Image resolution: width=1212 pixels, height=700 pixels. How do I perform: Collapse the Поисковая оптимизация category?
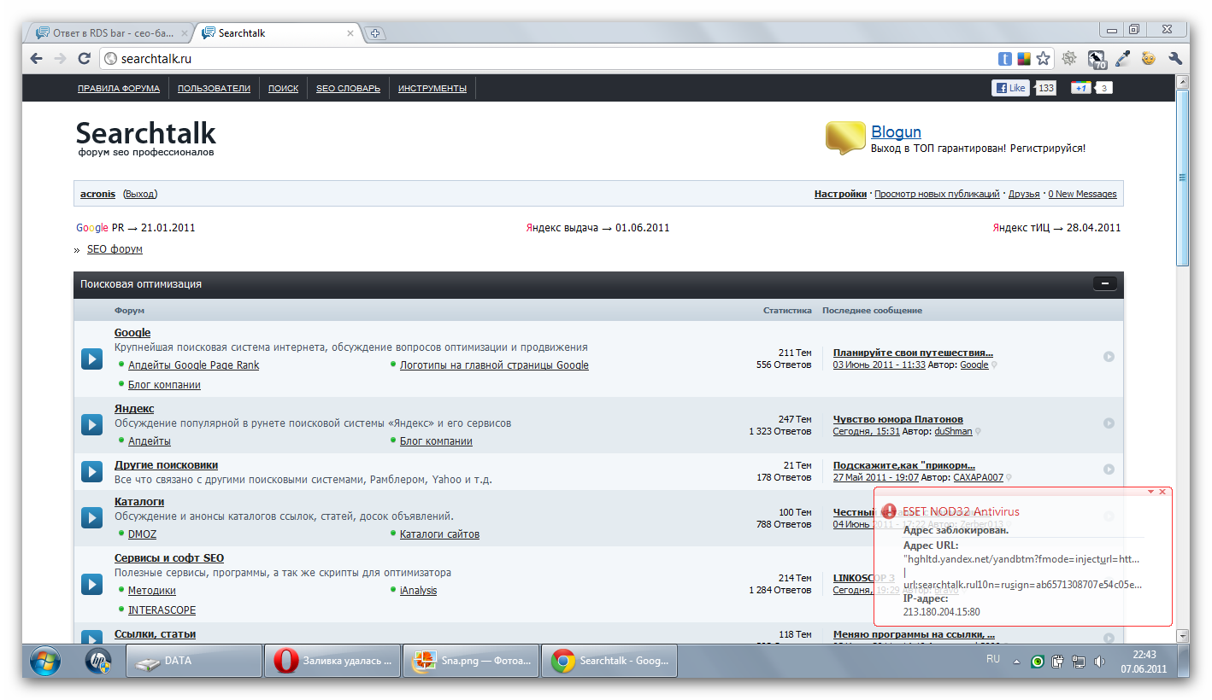[1104, 284]
